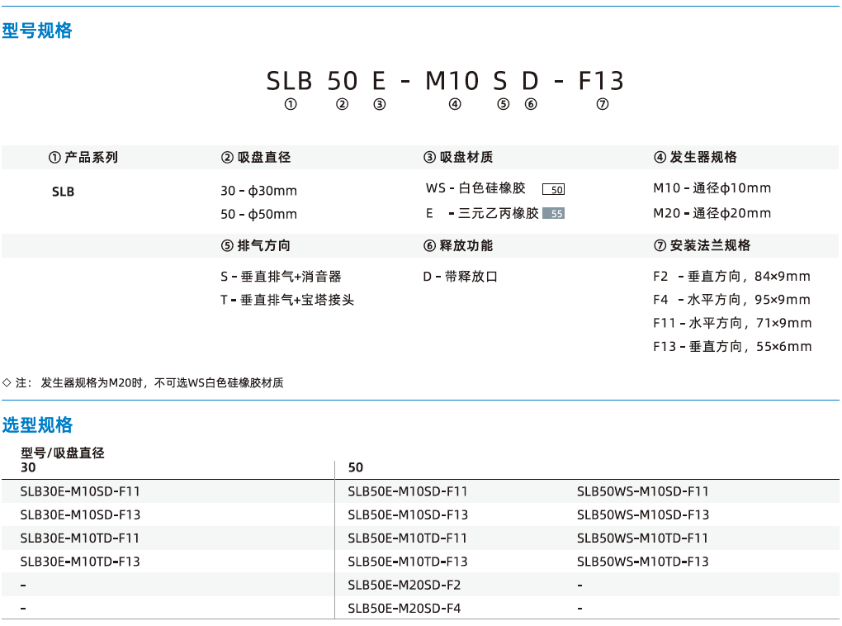Select model SLB50E-M10SD-F13
This screenshot has height=626, width=842.
tap(408, 515)
